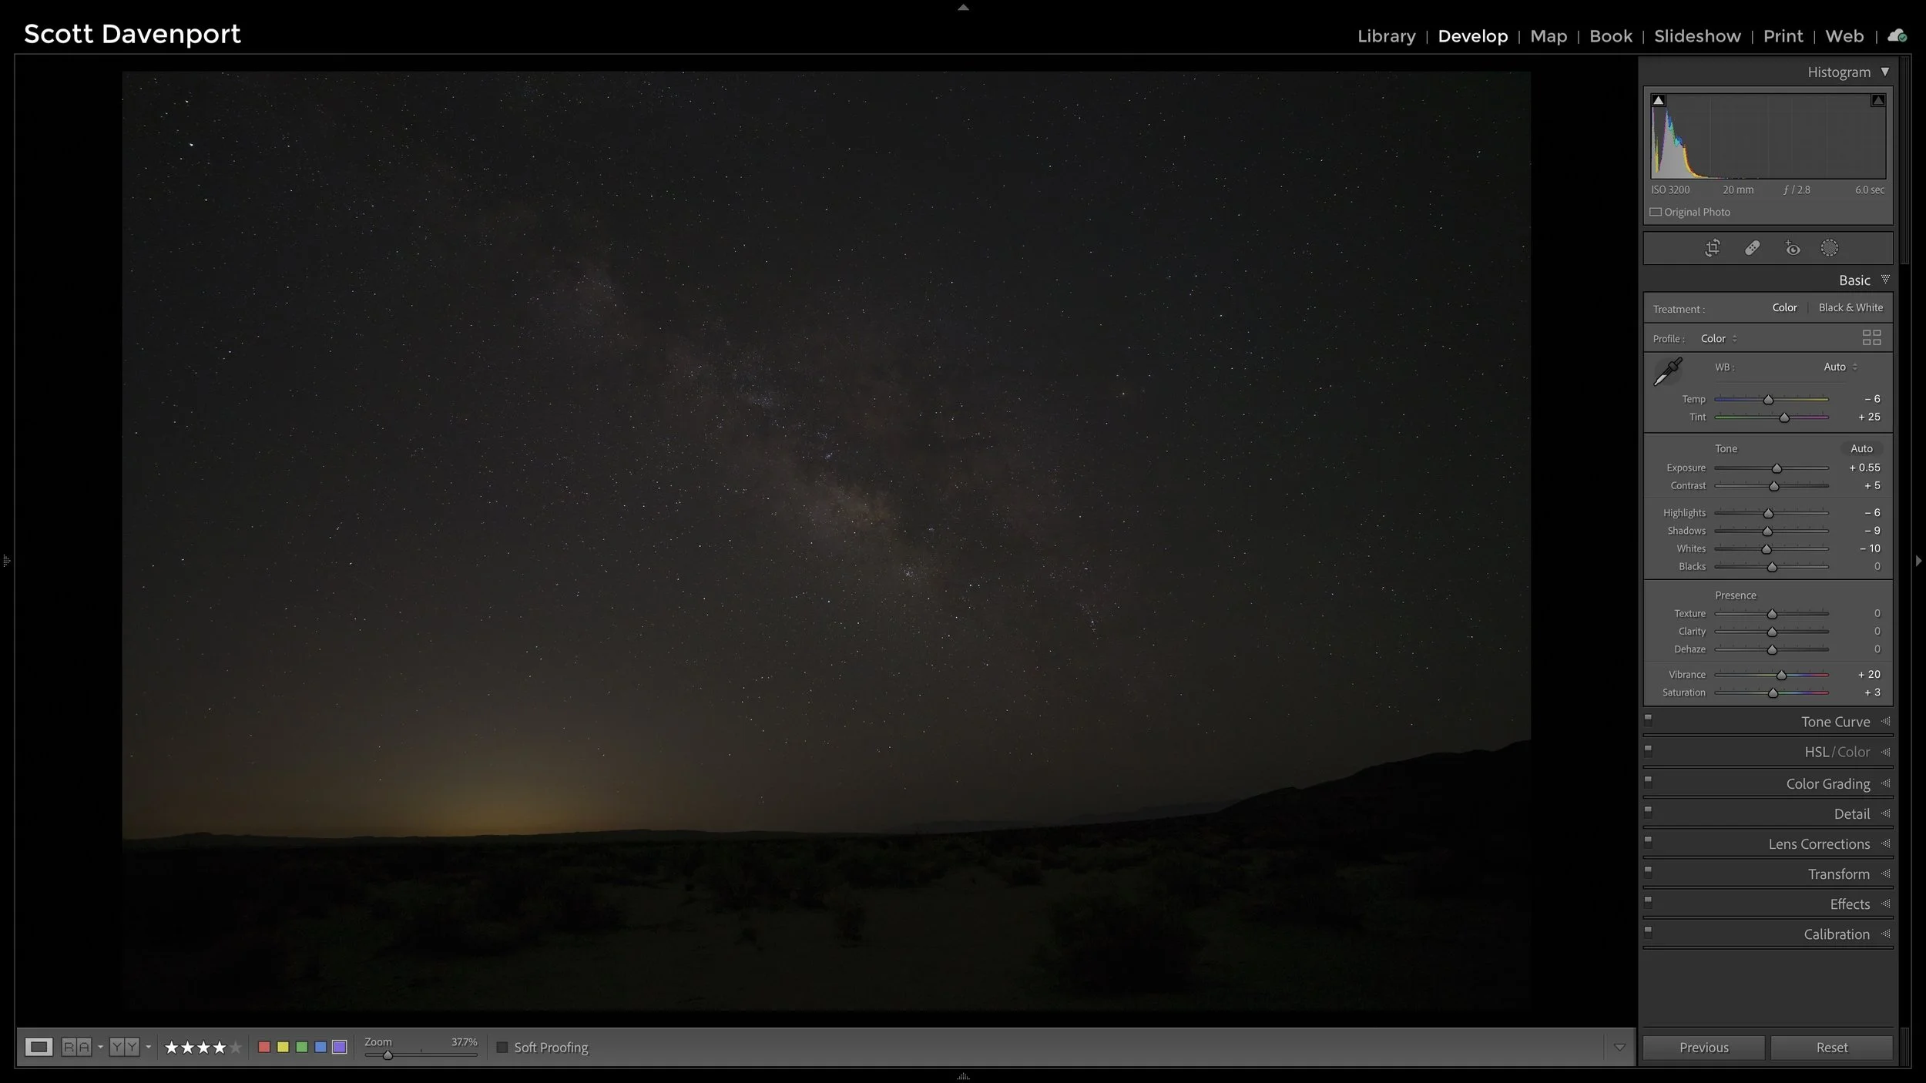This screenshot has width=1926, height=1083.
Task: Enable Soft Proofing
Action: [502, 1047]
